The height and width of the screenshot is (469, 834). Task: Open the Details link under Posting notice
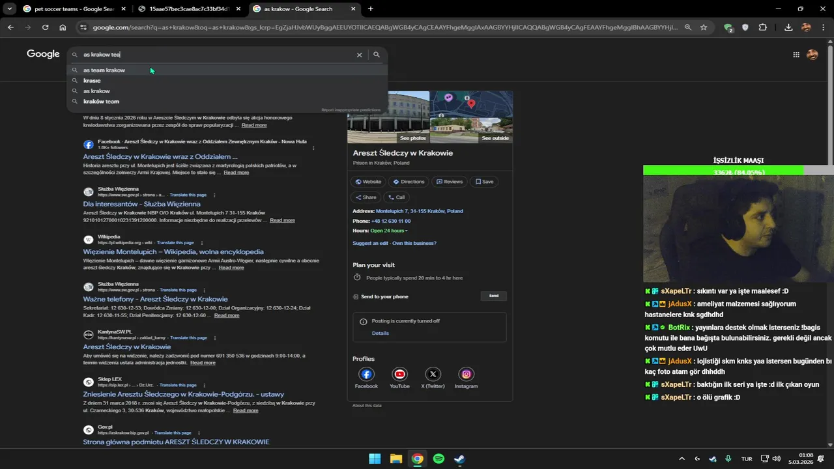pos(381,333)
